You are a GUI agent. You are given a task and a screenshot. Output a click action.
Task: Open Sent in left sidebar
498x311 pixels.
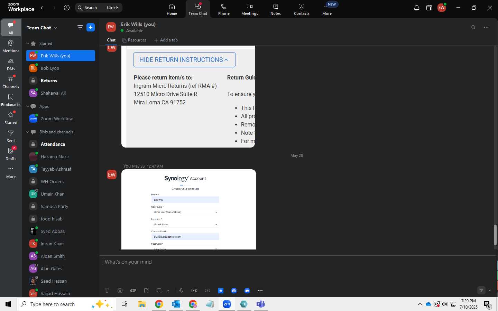click(11, 136)
